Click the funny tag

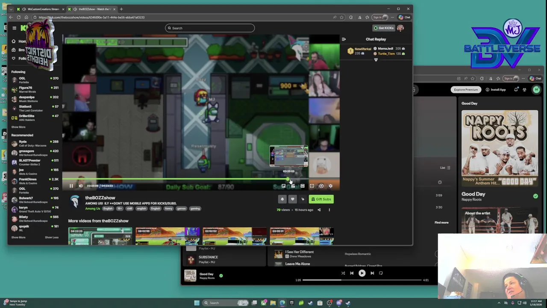point(168,208)
